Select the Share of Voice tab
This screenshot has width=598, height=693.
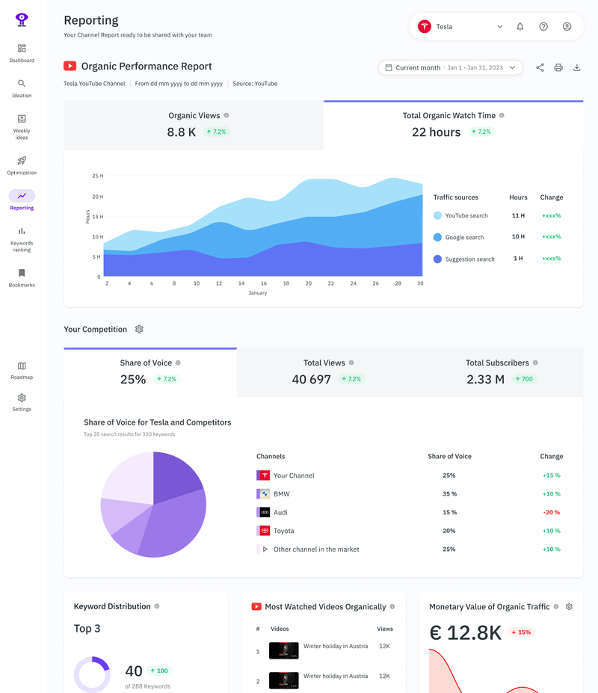(150, 372)
